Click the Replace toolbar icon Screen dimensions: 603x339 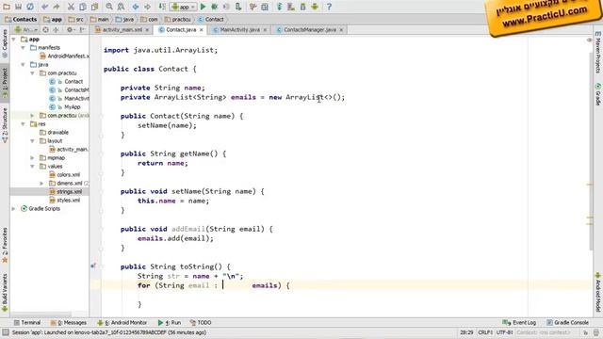pyautogui.click(x=121, y=7)
